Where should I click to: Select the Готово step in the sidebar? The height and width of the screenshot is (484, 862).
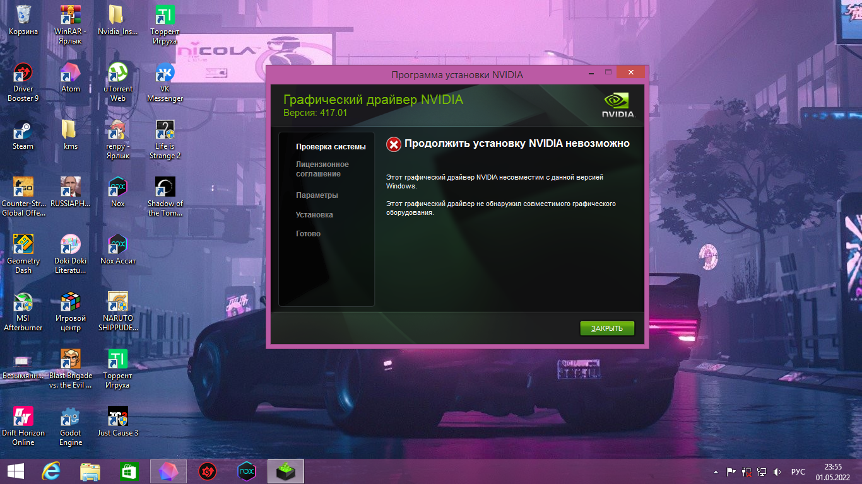click(308, 234)
